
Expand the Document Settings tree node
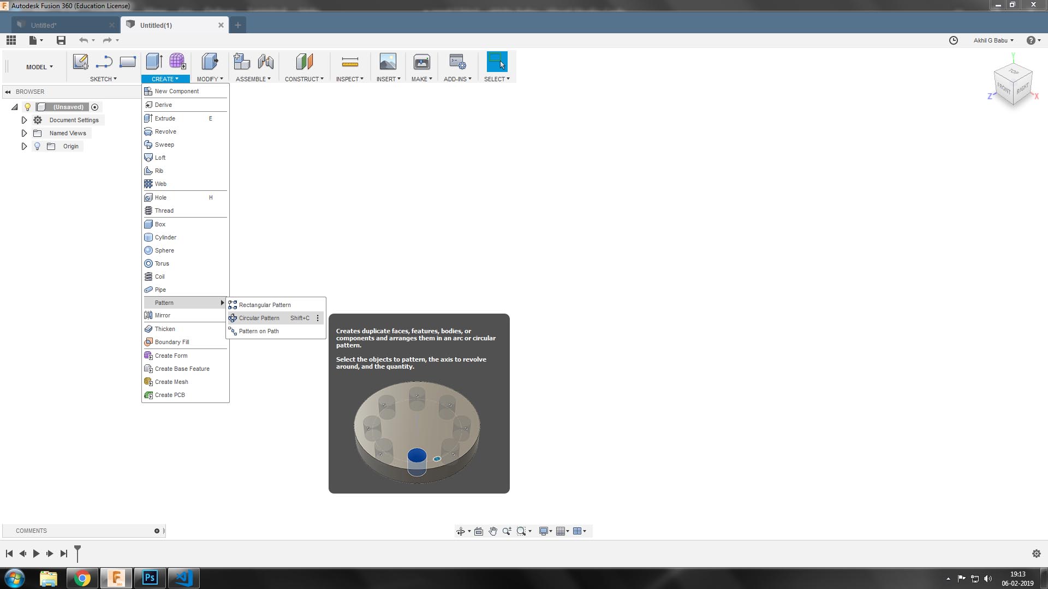24,120
